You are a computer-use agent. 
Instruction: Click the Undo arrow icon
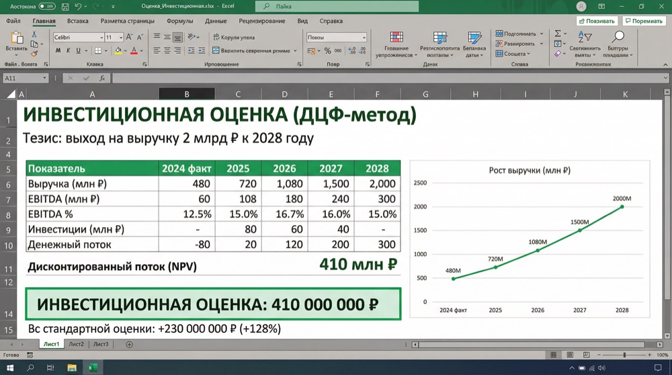tap(78, 7)
